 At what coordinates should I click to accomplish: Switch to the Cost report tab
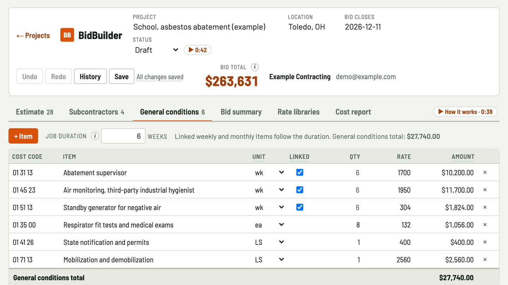353,112
